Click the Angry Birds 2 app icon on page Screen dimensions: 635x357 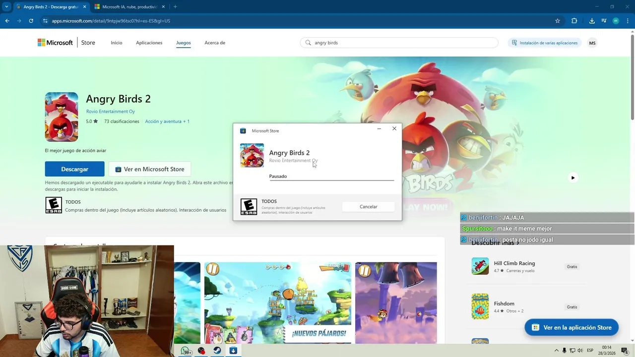click(62, 117)
